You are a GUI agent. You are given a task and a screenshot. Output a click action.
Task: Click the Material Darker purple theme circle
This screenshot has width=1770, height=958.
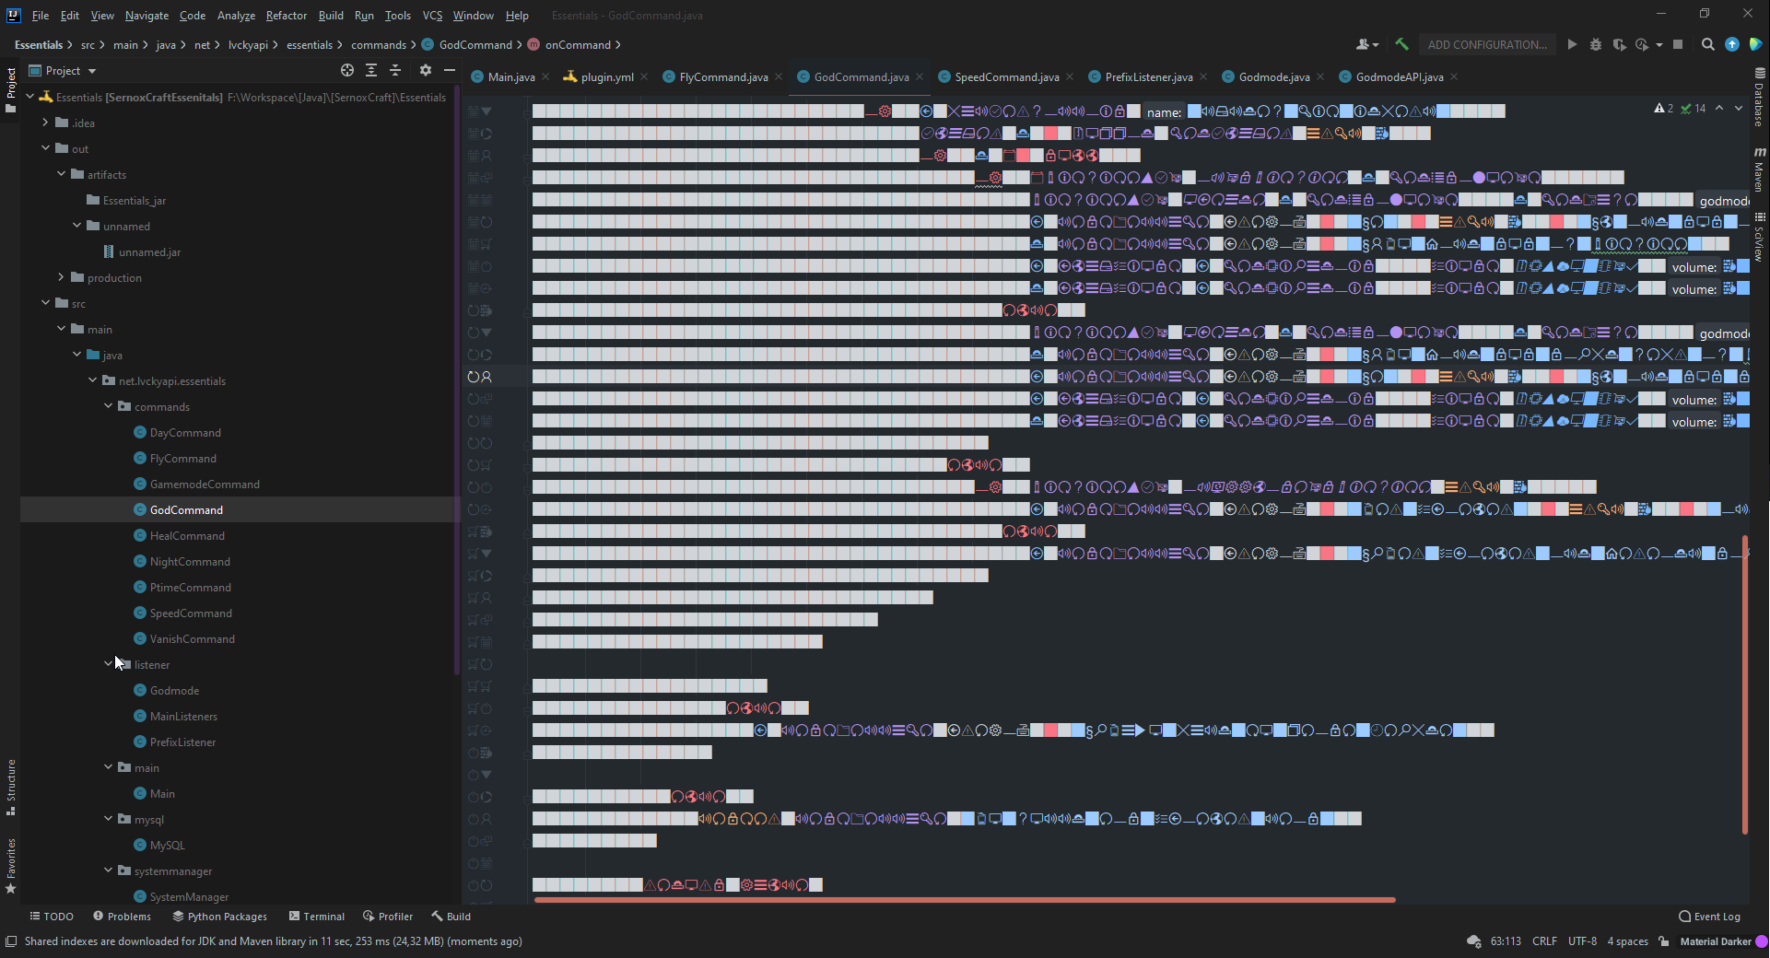pos(1761,941)
